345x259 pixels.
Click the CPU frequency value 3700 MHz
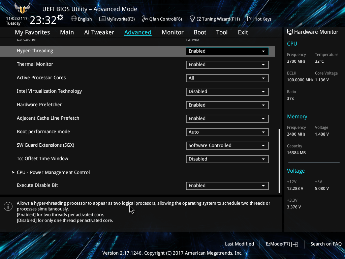pyautogui.click(x=296, y=61)
